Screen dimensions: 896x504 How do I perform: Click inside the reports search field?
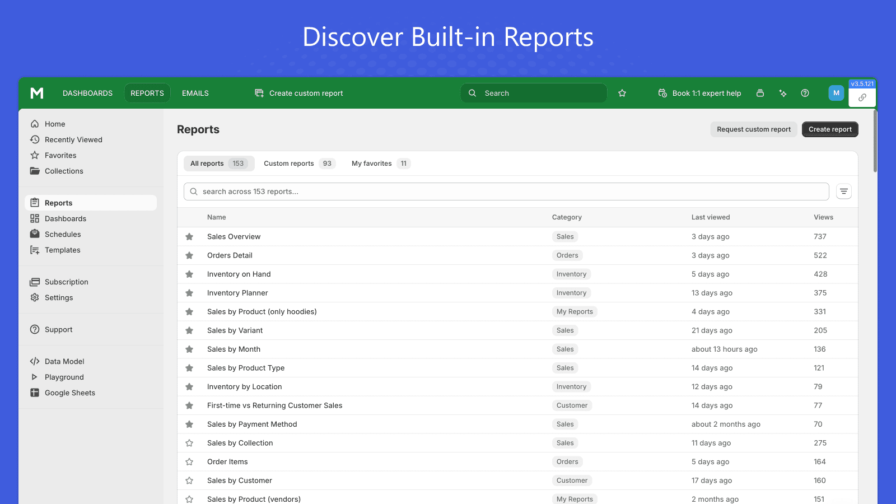pos(504,191)
